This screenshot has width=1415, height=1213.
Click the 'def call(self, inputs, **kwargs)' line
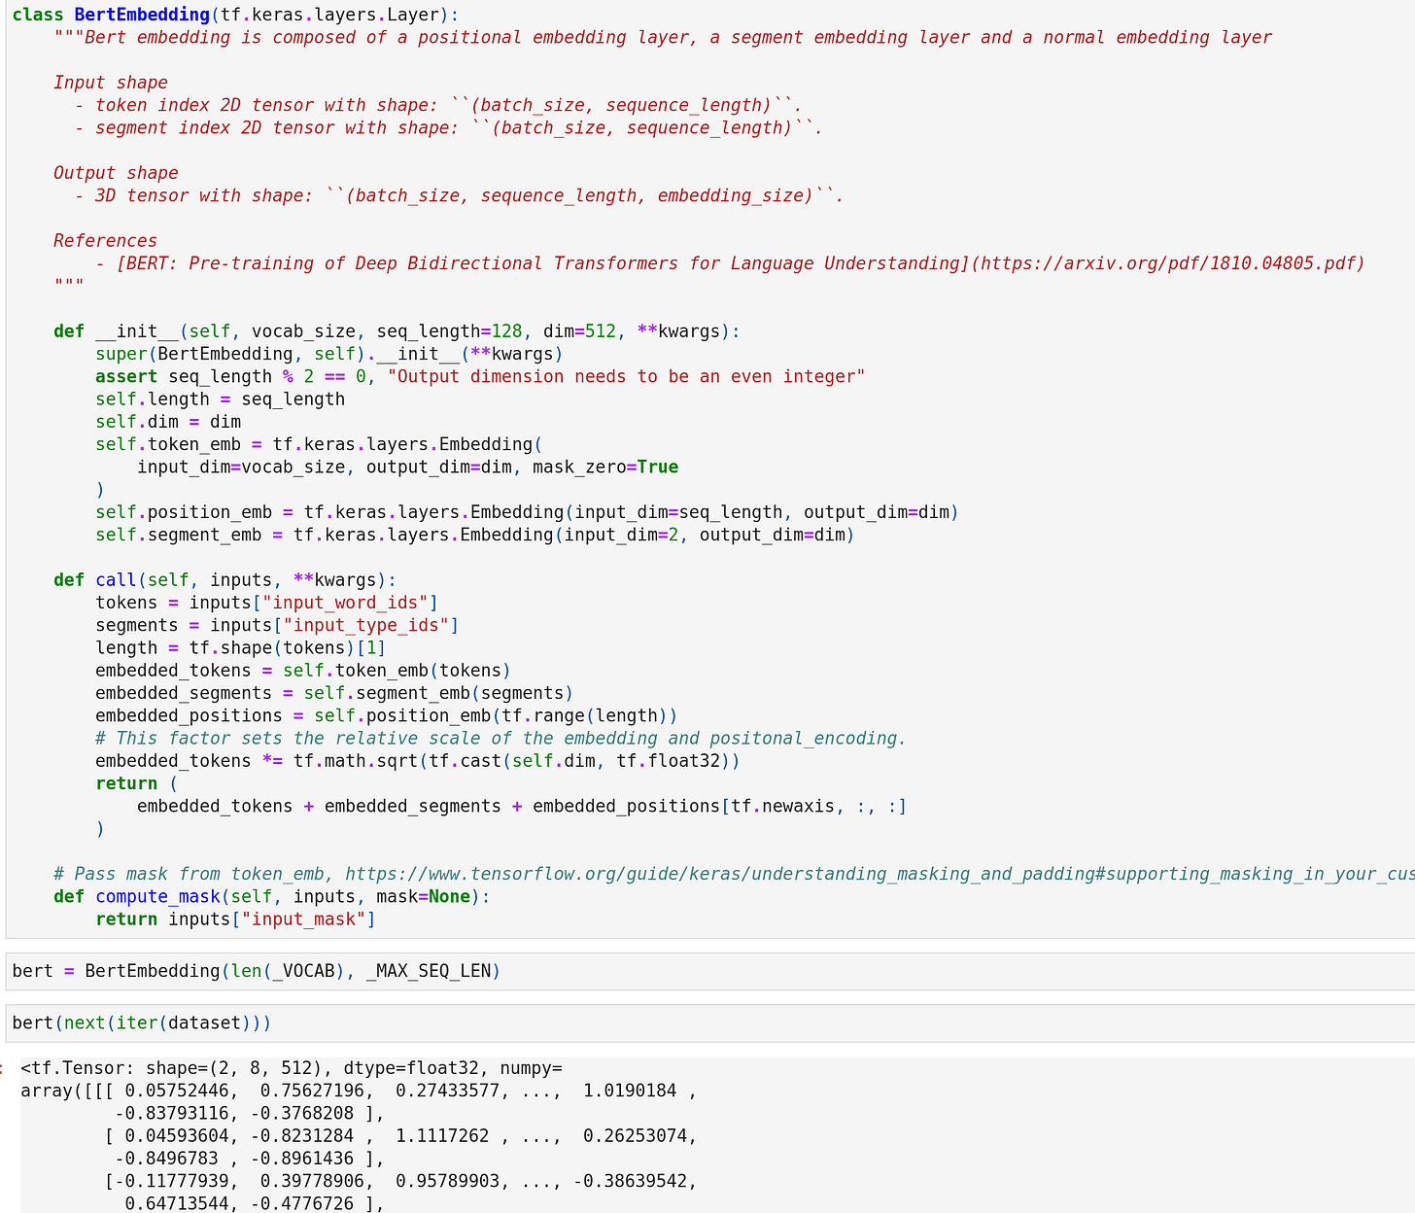click(x=225, y=580)
